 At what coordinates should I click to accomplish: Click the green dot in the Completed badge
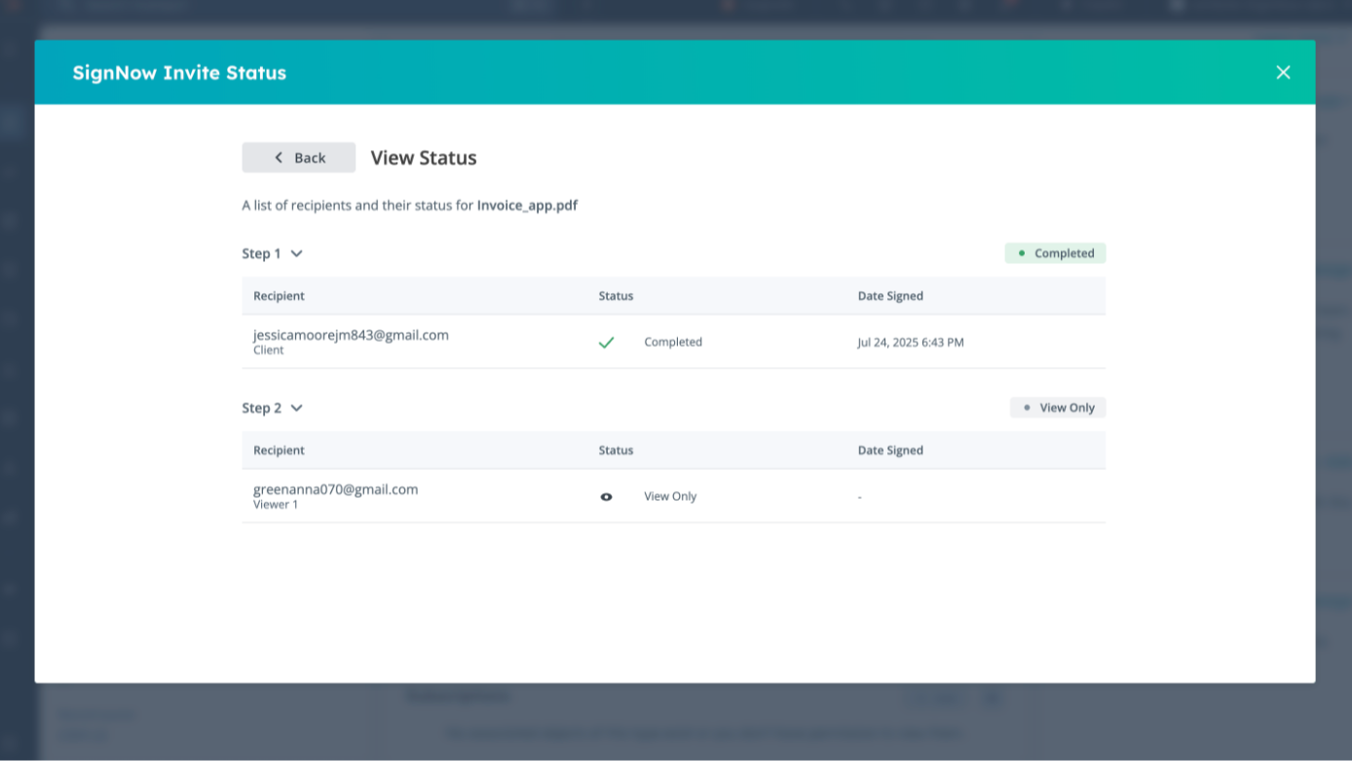(x=1022, y=252)
